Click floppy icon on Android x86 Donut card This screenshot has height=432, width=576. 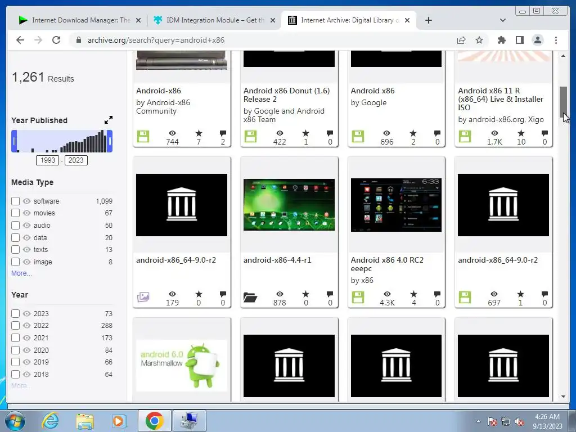(x=250, y=136)
